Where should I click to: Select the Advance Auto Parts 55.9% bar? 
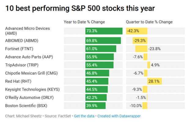click(x=99, y=57)
